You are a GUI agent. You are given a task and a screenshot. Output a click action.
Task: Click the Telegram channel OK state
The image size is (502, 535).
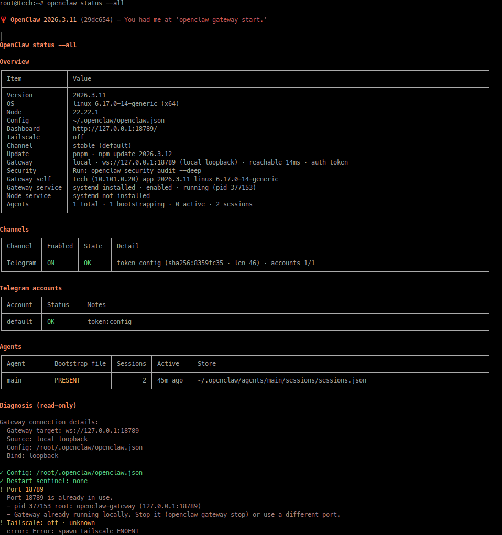pos(88,263)
